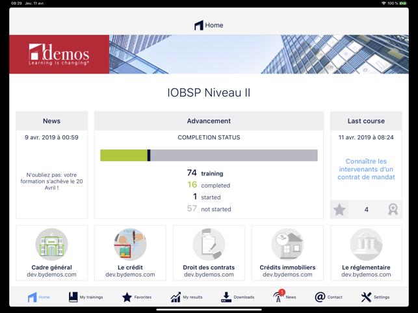Switch to the Home tab label
This screenshot has height=313, width=418.
coord(44,297)
